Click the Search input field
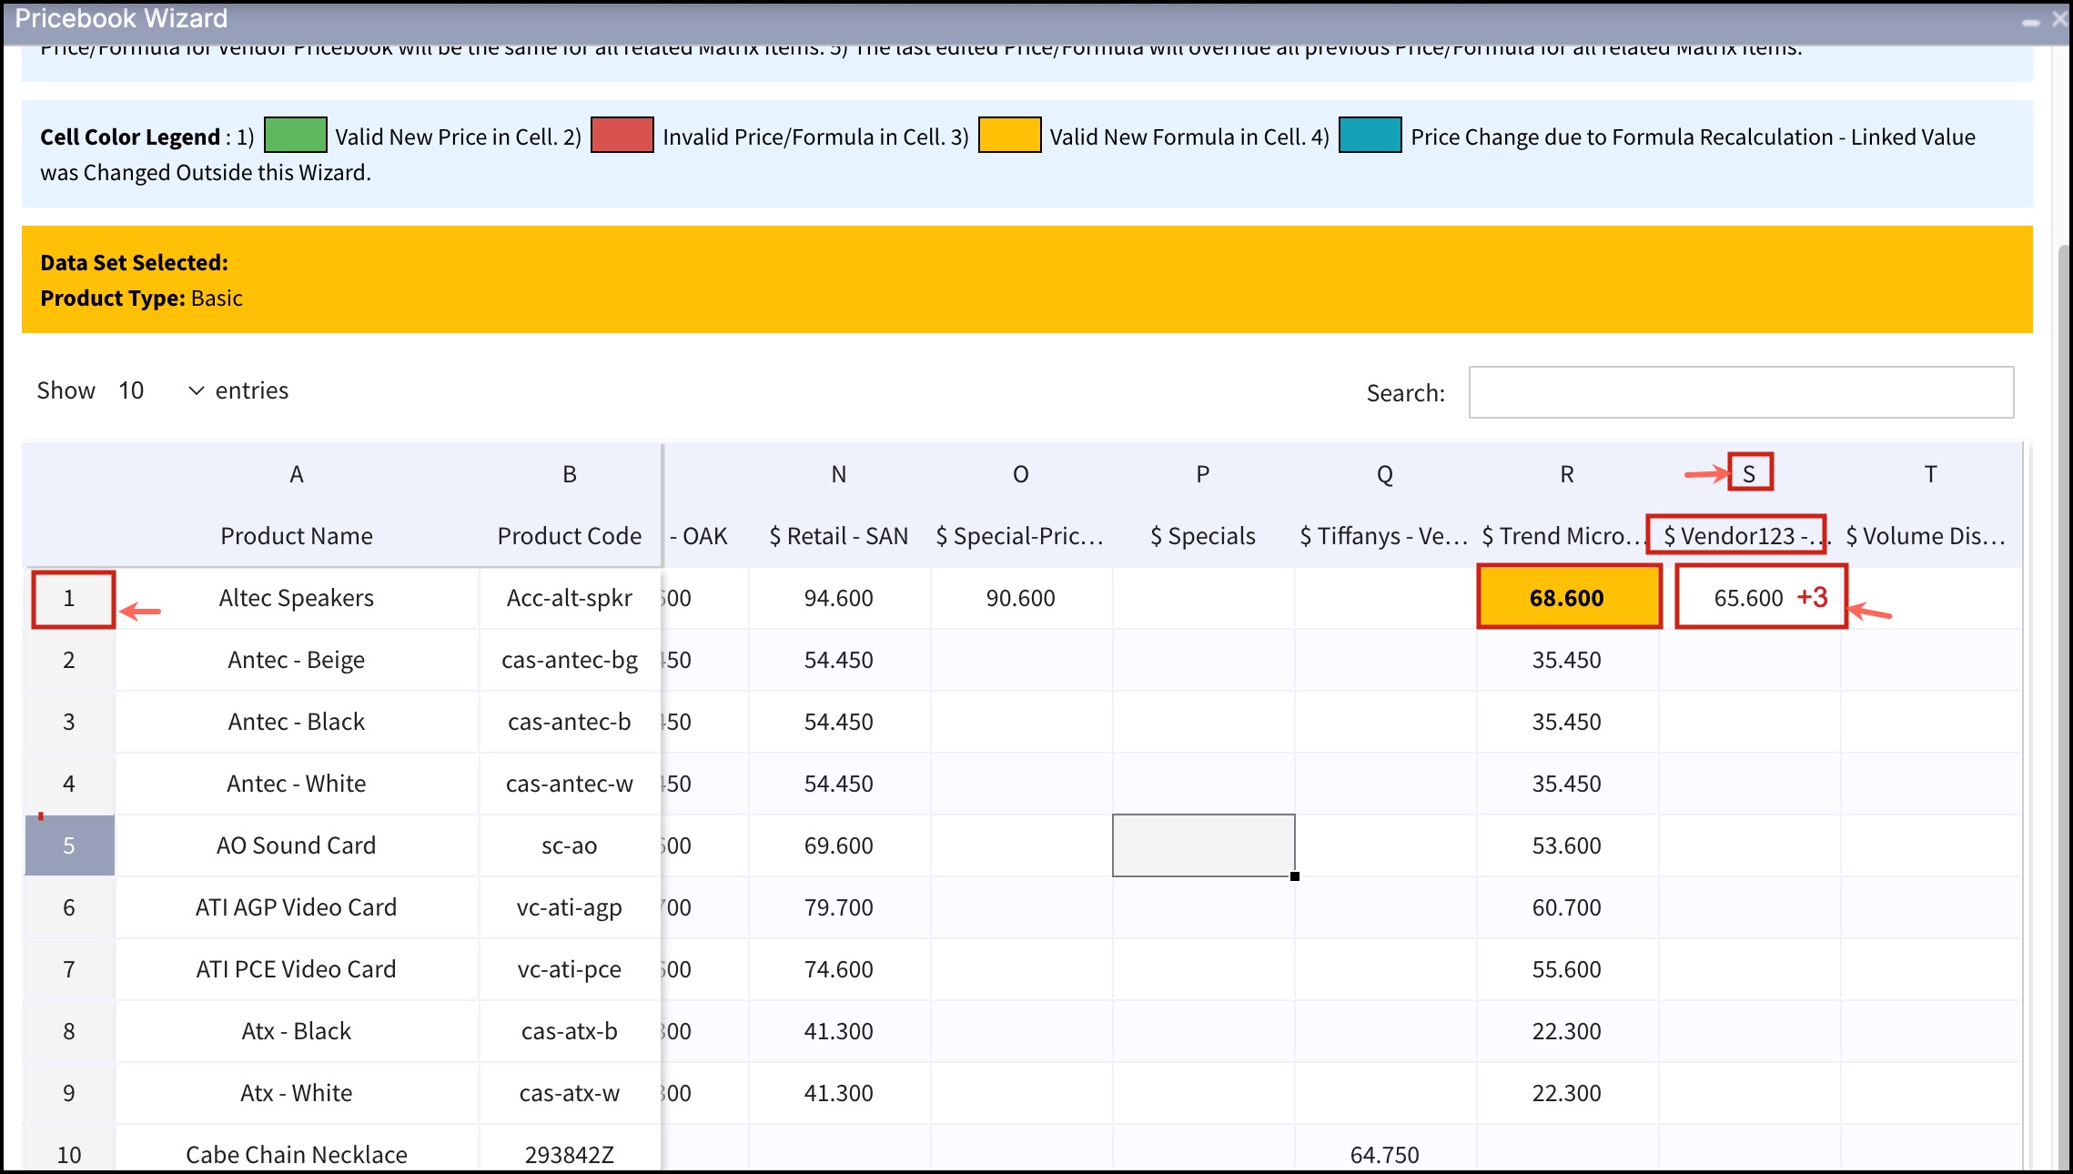 [x=1741, y=392]
